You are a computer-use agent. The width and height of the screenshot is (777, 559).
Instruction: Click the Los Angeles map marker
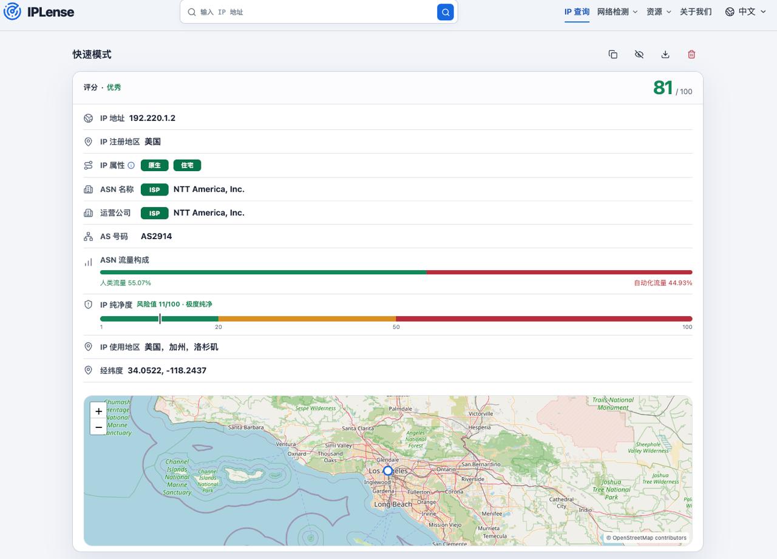pos(388,470)
